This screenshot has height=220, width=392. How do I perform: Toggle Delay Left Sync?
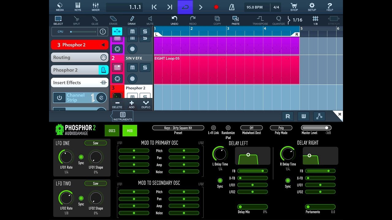pyautogui.click(x=220, y=181)
